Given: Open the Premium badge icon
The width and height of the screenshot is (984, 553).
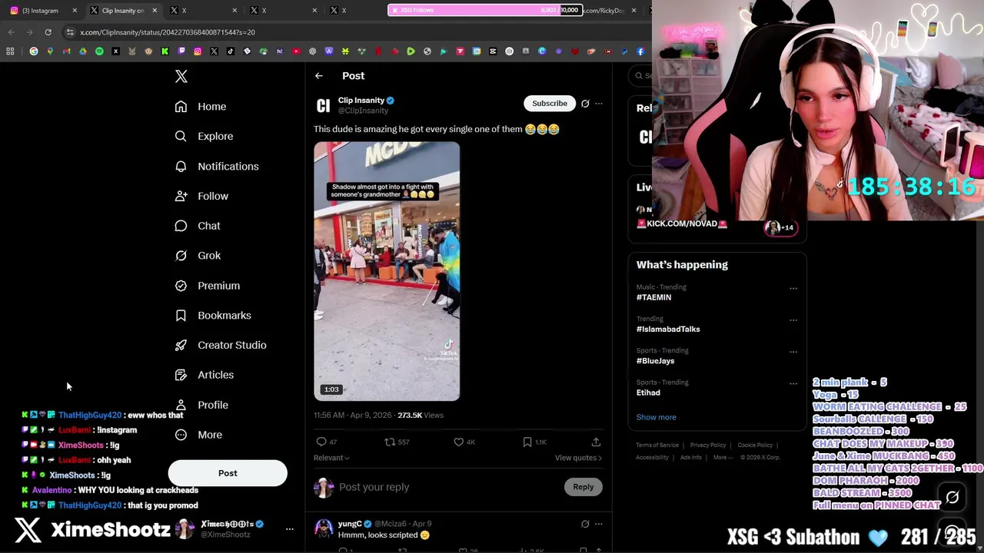Looking at the screenshot, I should 181,286.
